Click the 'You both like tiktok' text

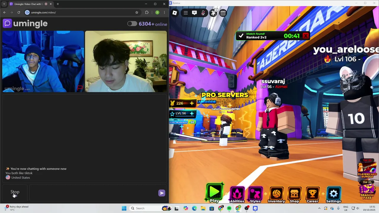click(19, 173)
